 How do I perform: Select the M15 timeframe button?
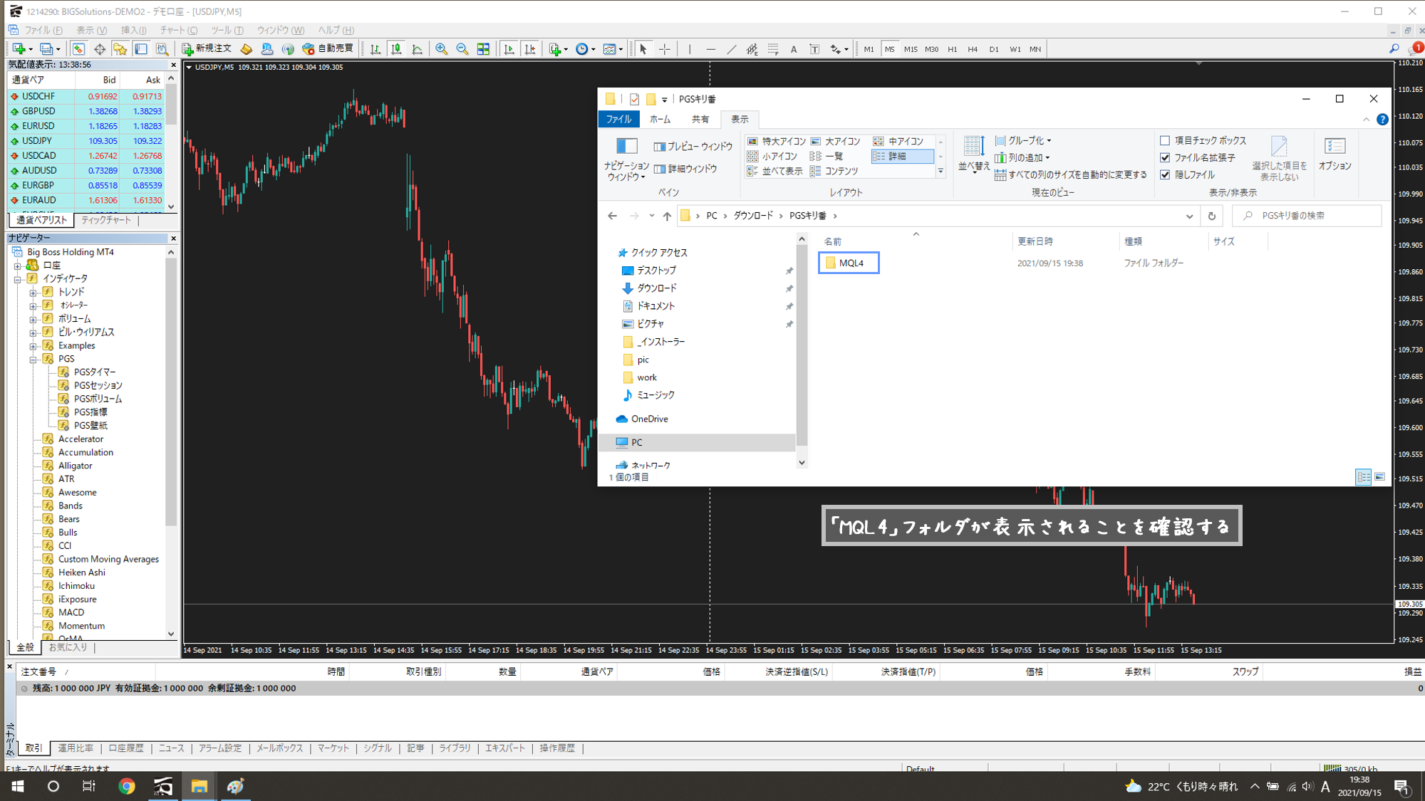[910, 49]
